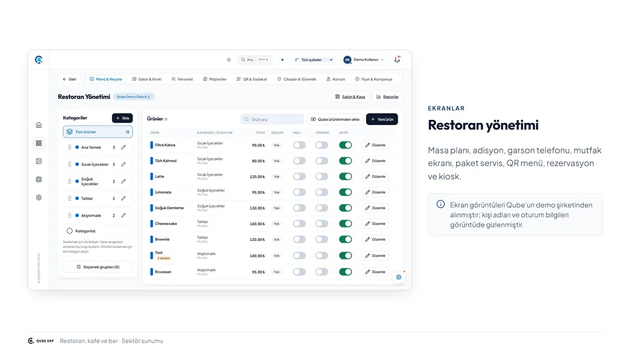631x355 pixels.
Task: Go back with the Geri button
Action: pos(69,79)
